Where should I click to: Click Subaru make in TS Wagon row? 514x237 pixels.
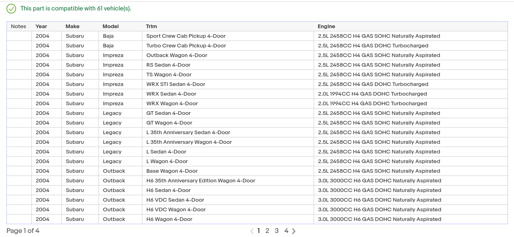[x=80, y=75]
